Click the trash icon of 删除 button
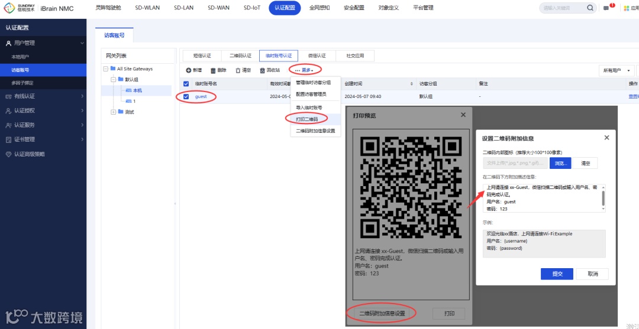 pyautogui.click(x=213, y=70)
